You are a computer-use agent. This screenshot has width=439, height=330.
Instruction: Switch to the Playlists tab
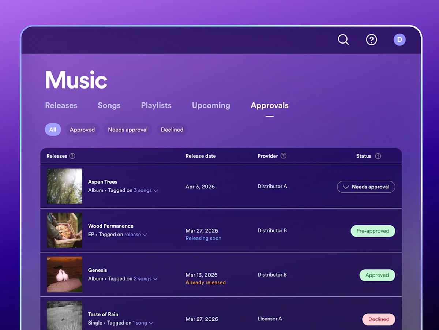pos(156,105)
